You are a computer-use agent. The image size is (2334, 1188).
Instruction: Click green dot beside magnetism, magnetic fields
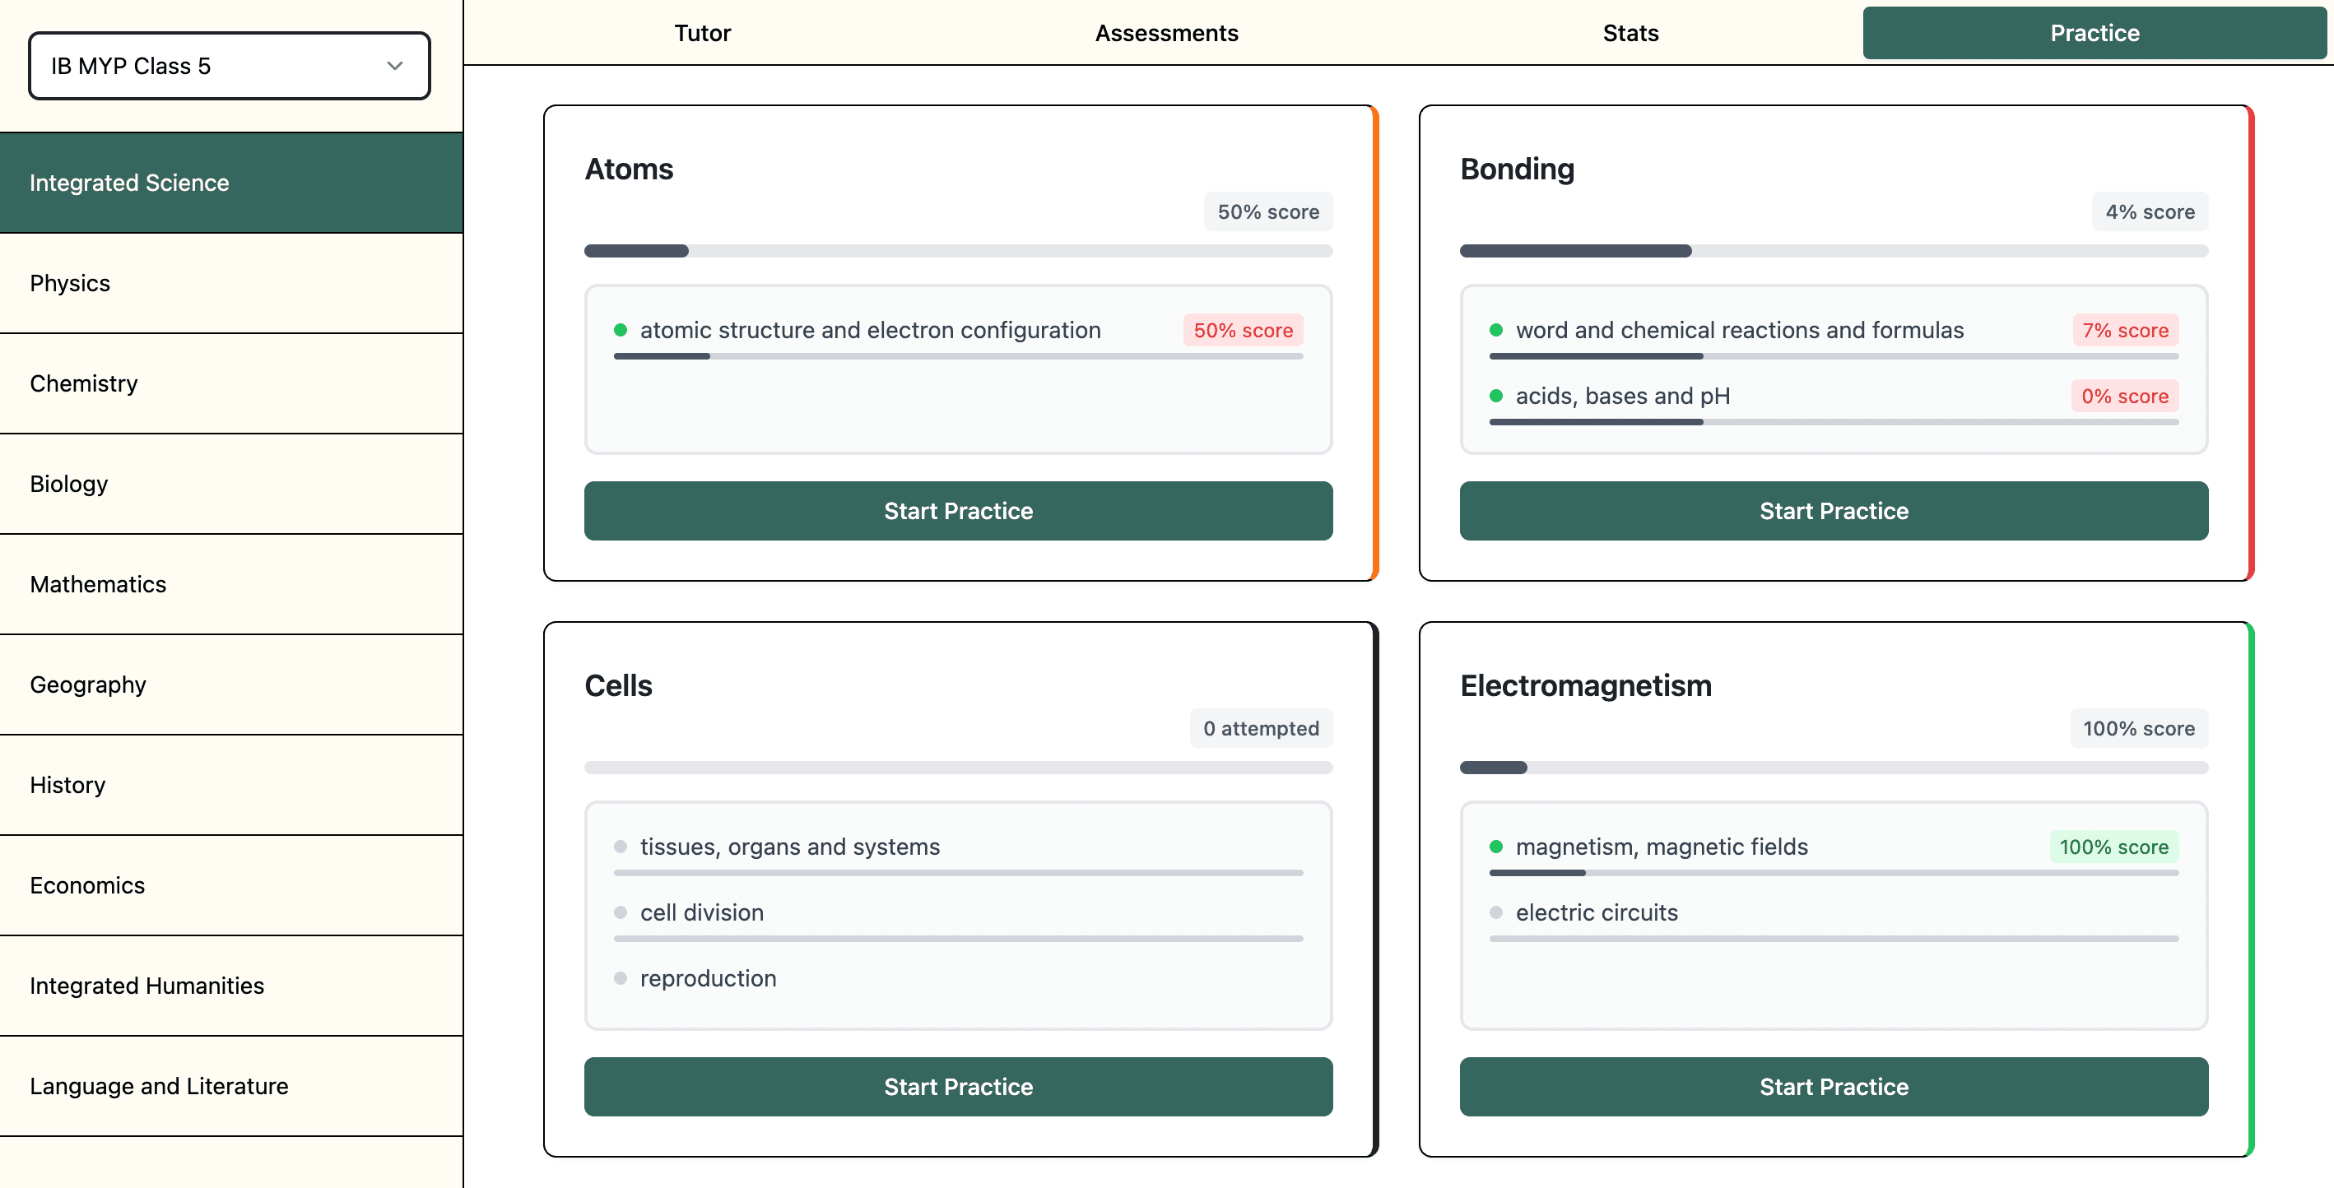click(x=1496, y=847)
